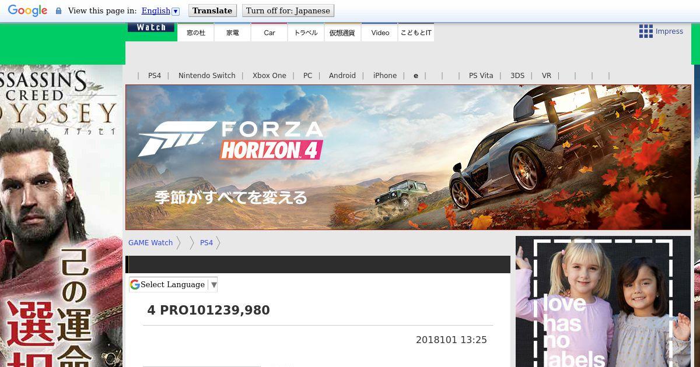This screenshot has height=367, width=700.
Task: Select PC category
Action: [x=308, y=76]
